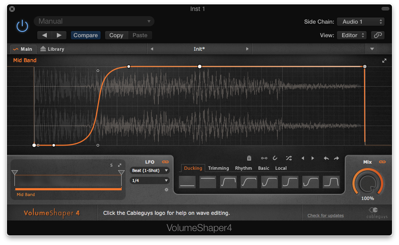Shift wave left with arrow
Screen dimensions: 399x245
click(303, 158)
